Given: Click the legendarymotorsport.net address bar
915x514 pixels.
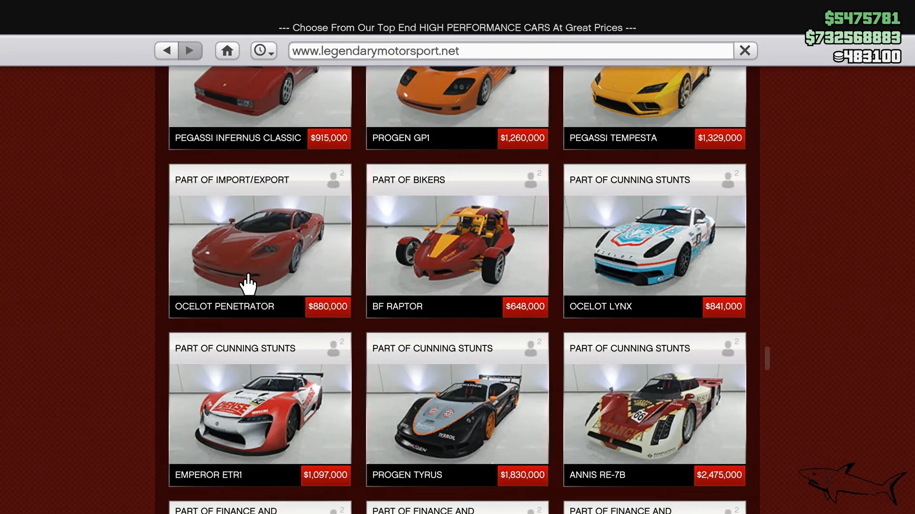Looking at the screenshot, I should pos(511,50).
